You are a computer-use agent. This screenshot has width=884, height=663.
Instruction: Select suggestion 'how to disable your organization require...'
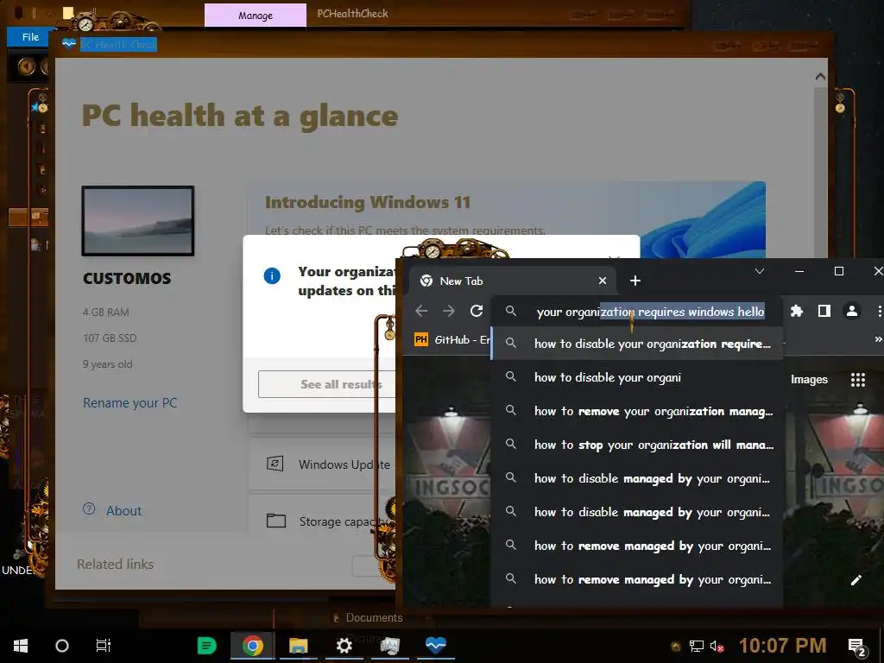click(637, 344)
